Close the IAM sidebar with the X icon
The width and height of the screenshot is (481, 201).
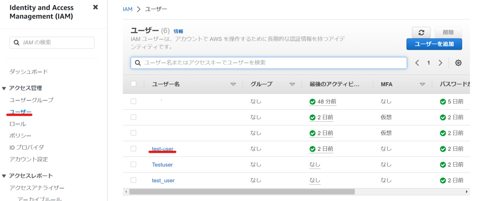coord(95,7)
